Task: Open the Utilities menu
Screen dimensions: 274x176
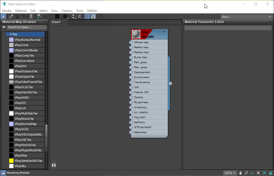Action: pyautogui.click(x=92, y=11)
